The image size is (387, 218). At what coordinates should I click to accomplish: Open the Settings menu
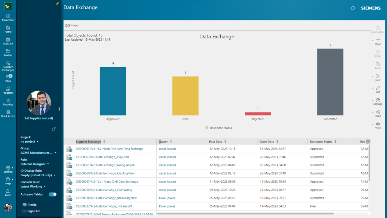point(8,169)
